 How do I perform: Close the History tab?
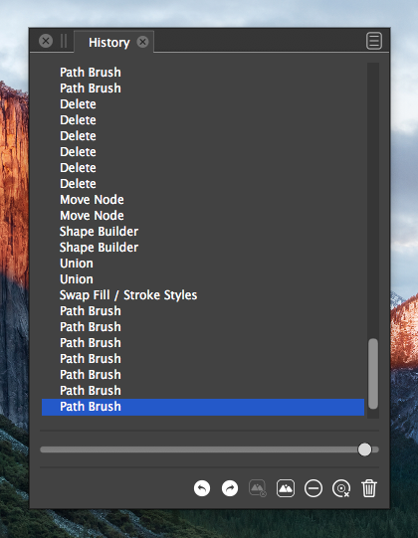pyautogui.click(x=142, y=42)
